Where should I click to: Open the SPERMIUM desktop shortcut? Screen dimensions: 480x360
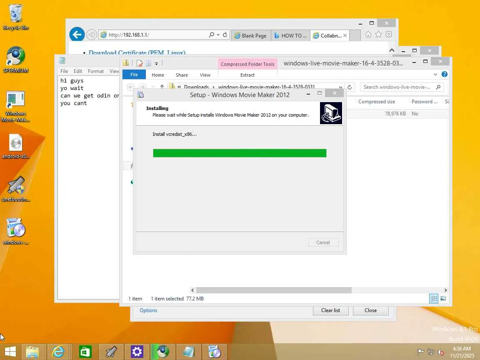coord(15,60)
